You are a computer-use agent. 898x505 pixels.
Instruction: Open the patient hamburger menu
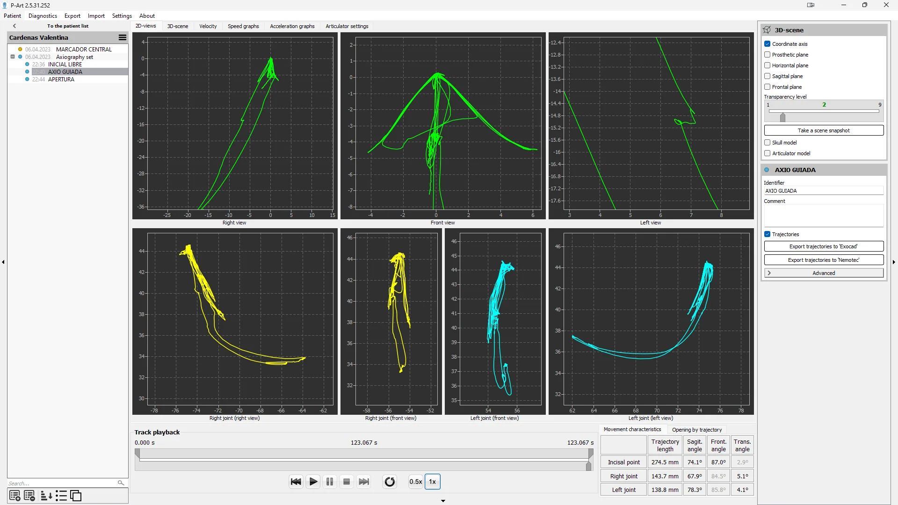click(x=123, y=37)
